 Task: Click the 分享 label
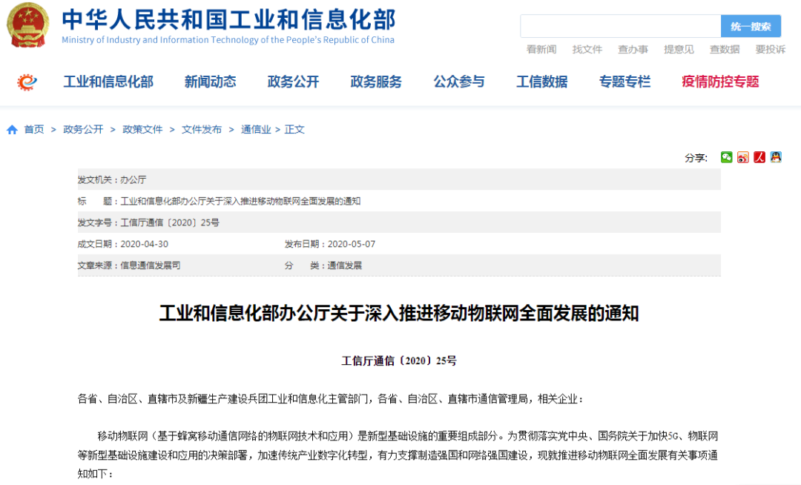(x=696, y=158)
